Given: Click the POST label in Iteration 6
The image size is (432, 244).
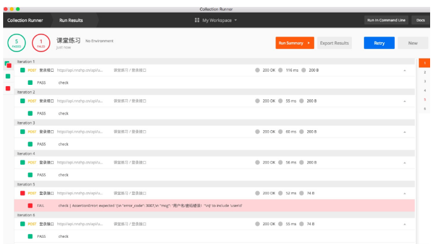Looking at the screenshot, I should click(x=32, y=224).
